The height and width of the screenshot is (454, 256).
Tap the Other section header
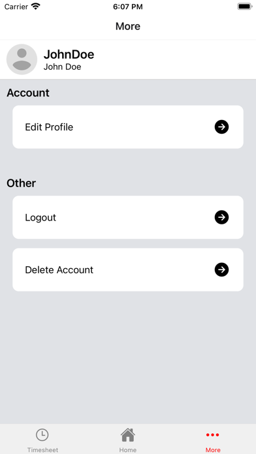pyautogui.click(x=21, y=183)
